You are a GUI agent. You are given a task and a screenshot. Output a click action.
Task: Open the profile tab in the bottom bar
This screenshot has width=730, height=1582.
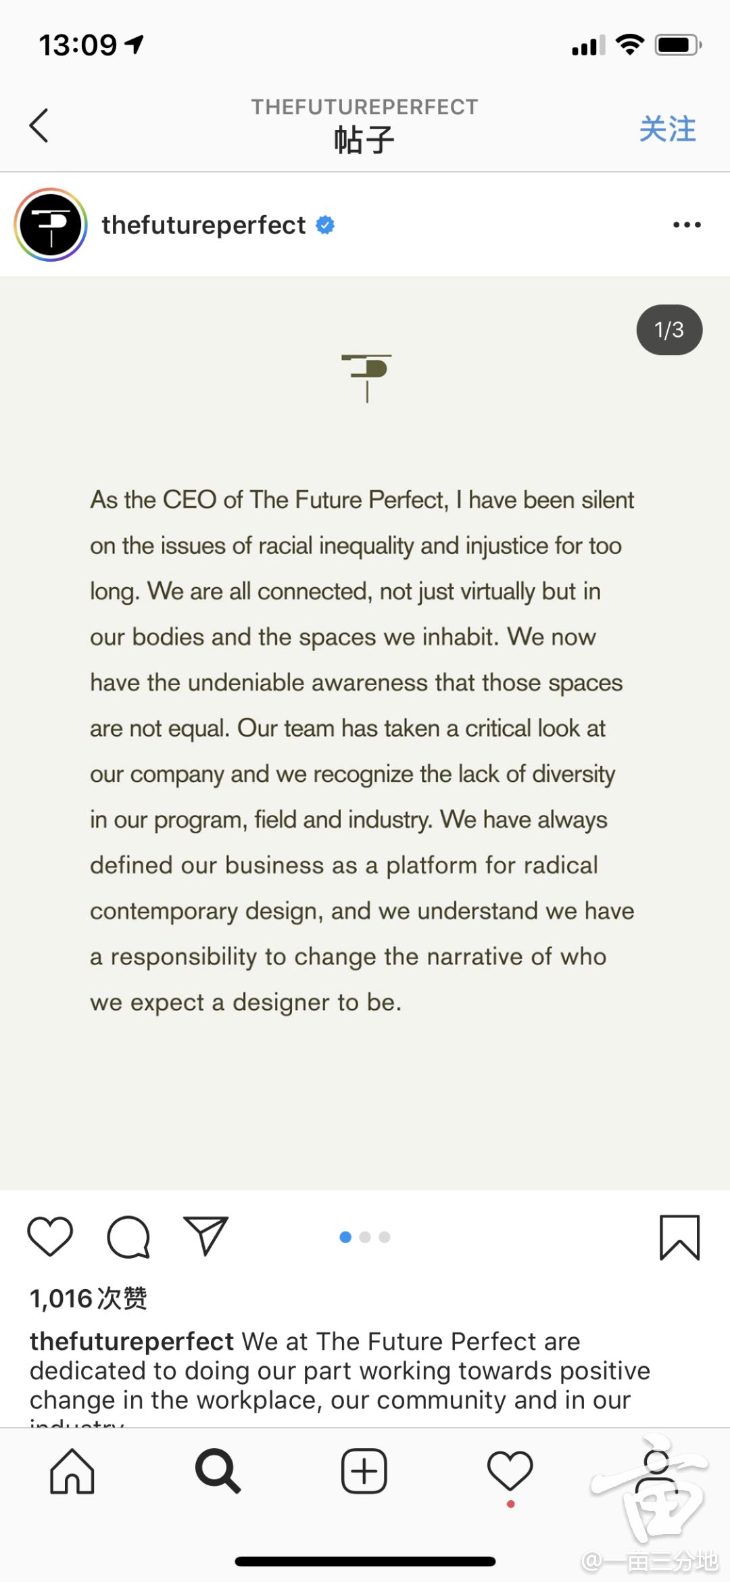point(656,1471)
